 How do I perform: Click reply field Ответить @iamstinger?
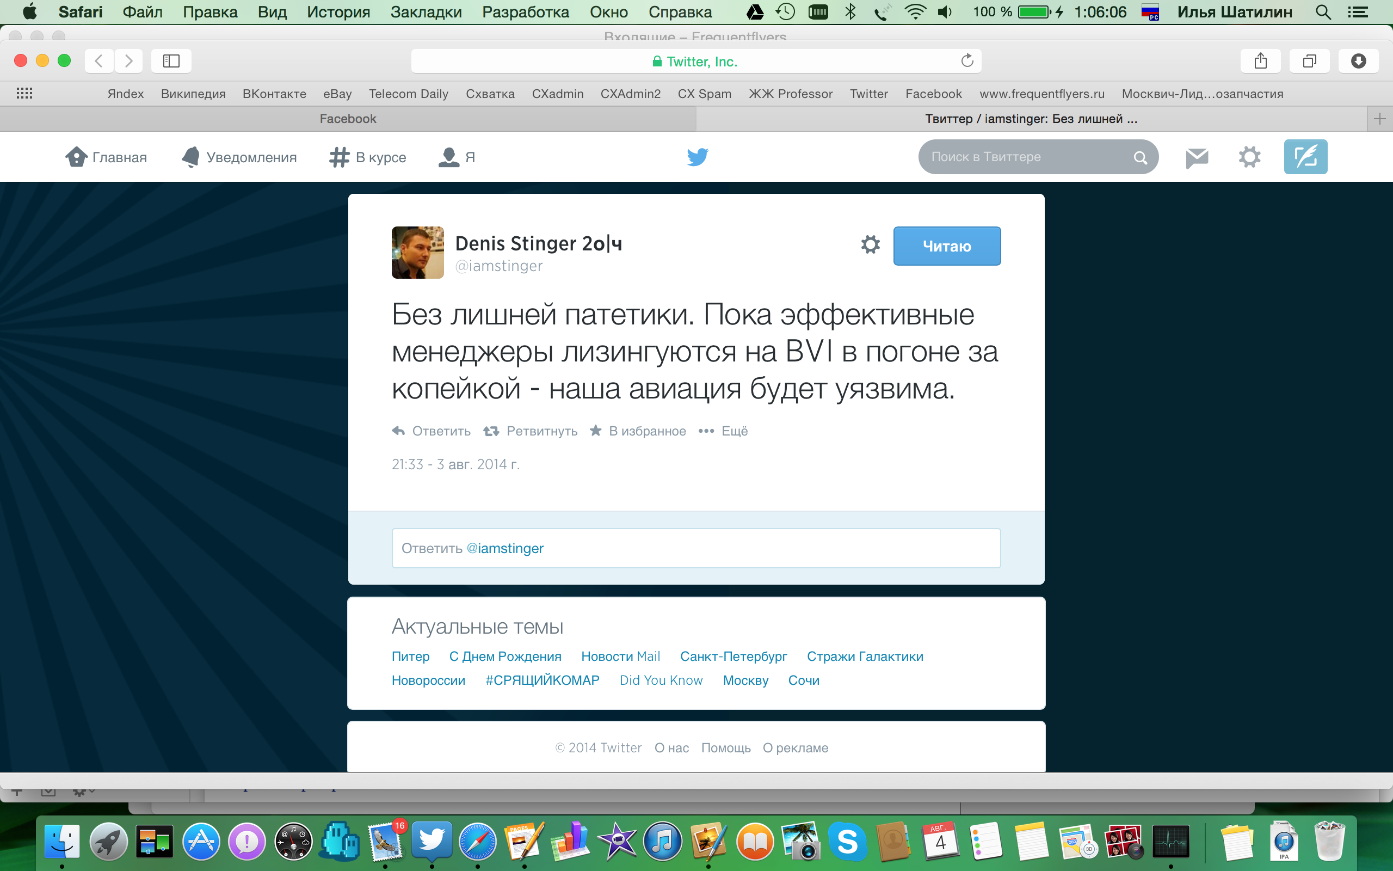(x=696, y=548)
